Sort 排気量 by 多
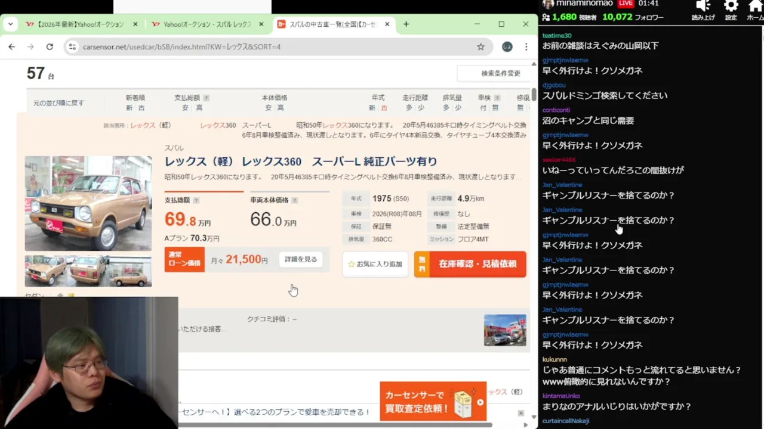This screenshot has width=764, height=429. pyautogui.click(x=446, y=108)
